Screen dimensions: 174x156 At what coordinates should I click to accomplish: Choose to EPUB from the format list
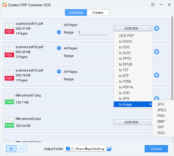(133, 64)
